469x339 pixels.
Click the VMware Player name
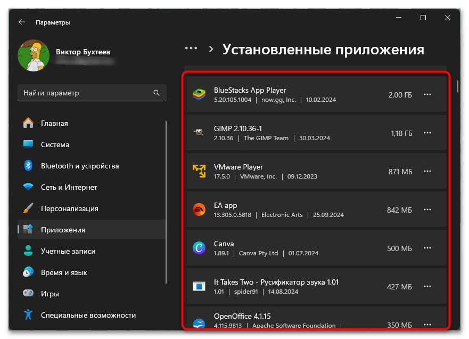coord(238,167)
